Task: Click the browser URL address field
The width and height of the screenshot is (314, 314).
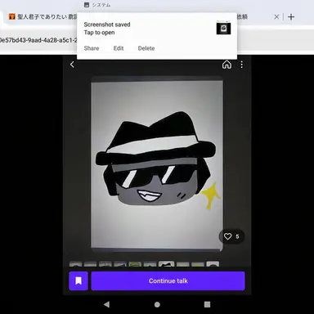Action: click(x=38, y=40)
